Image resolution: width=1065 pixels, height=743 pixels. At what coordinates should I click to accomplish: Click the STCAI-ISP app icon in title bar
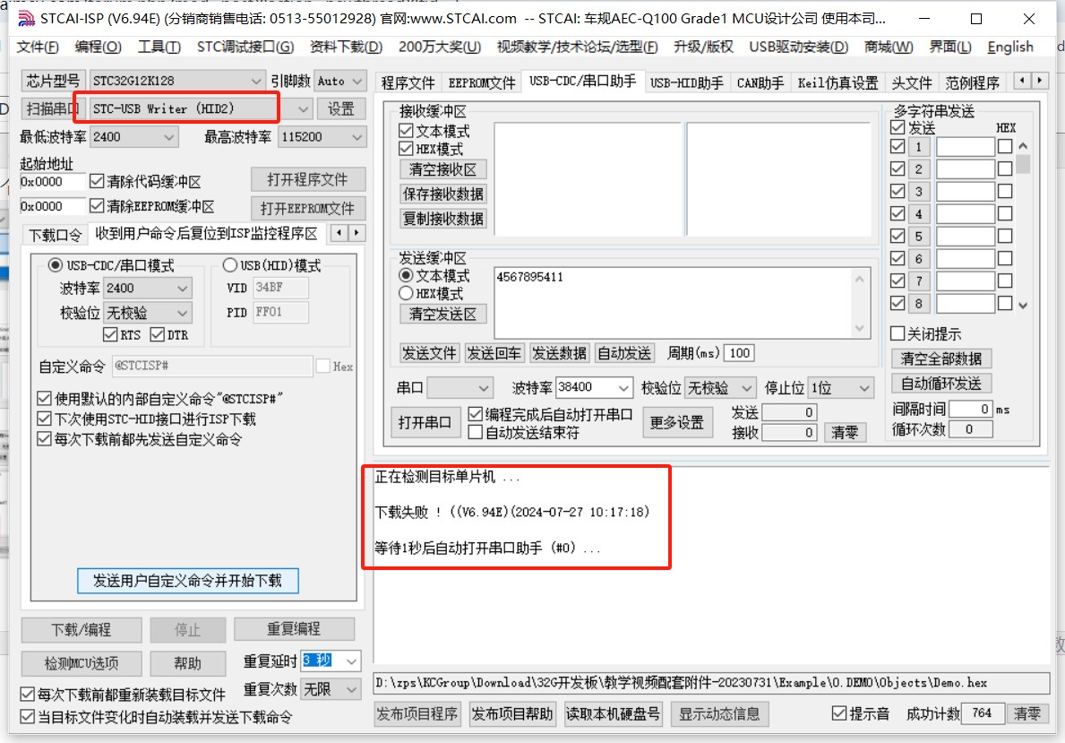point(26,18)
